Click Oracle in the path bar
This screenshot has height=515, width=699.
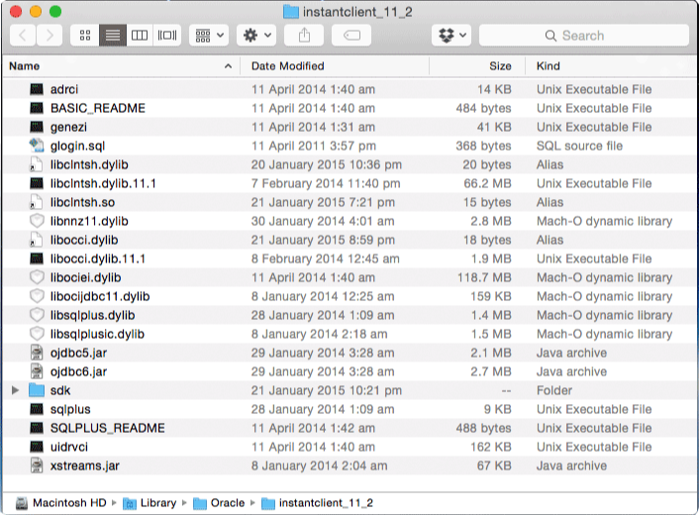coord(219,503)
